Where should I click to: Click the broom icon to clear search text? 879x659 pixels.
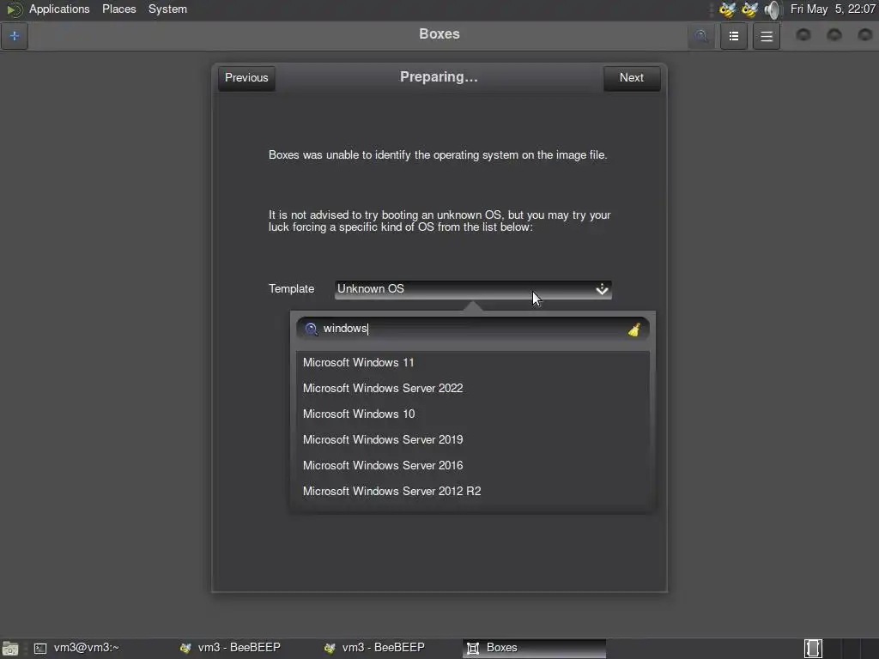(x=634, y=329)
